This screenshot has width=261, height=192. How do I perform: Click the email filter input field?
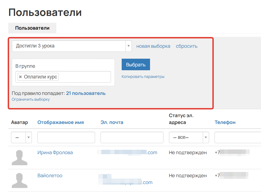pyautogui.click(x=132, y=137)
